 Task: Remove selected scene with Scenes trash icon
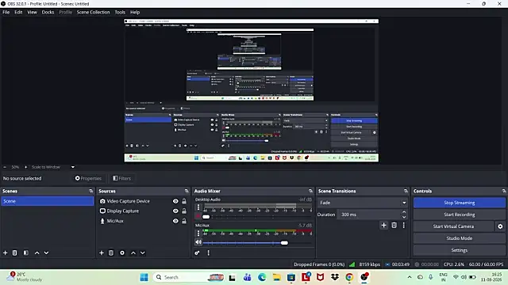click(14, 253)
